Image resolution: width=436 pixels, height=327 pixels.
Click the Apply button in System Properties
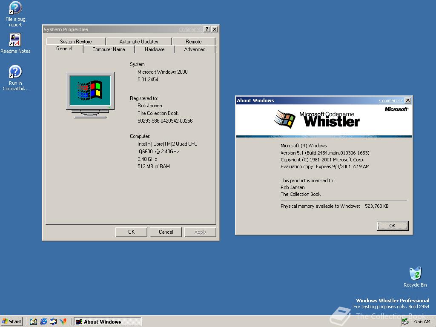point(200,232)
